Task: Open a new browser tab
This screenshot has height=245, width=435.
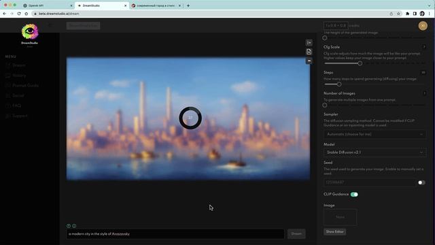Action: coord(188,5)
